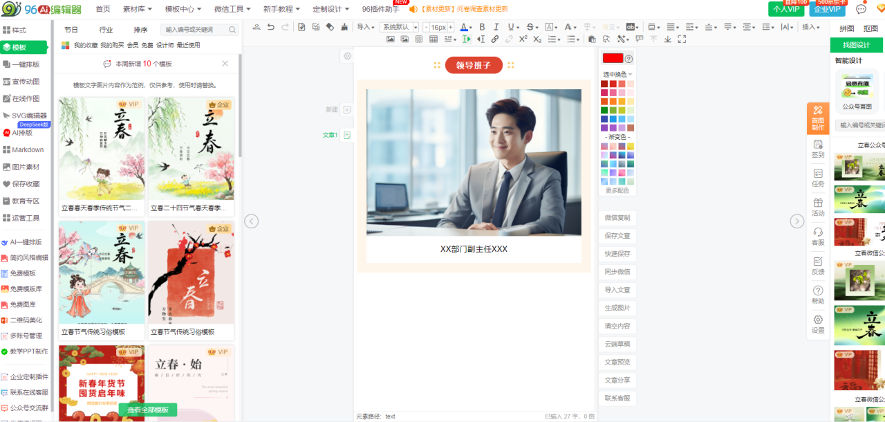Increase font size with the plus stepper
Image resolution: width=885 pixels, height=422 pixels.
click(x=451, y=27)
